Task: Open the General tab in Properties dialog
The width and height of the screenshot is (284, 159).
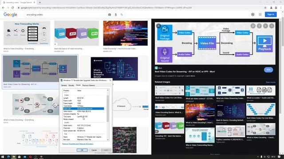Action: coord(64,85)
